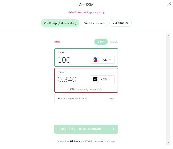Open the USD currency dropdown
173x149 pixels.
pos(102,60)
